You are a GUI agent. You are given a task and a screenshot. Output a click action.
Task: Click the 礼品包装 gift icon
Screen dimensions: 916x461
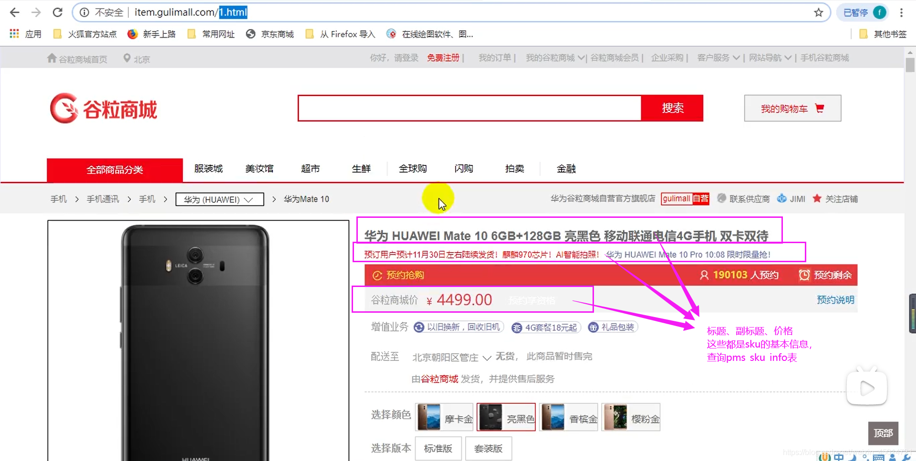click(x=593, y=327)
